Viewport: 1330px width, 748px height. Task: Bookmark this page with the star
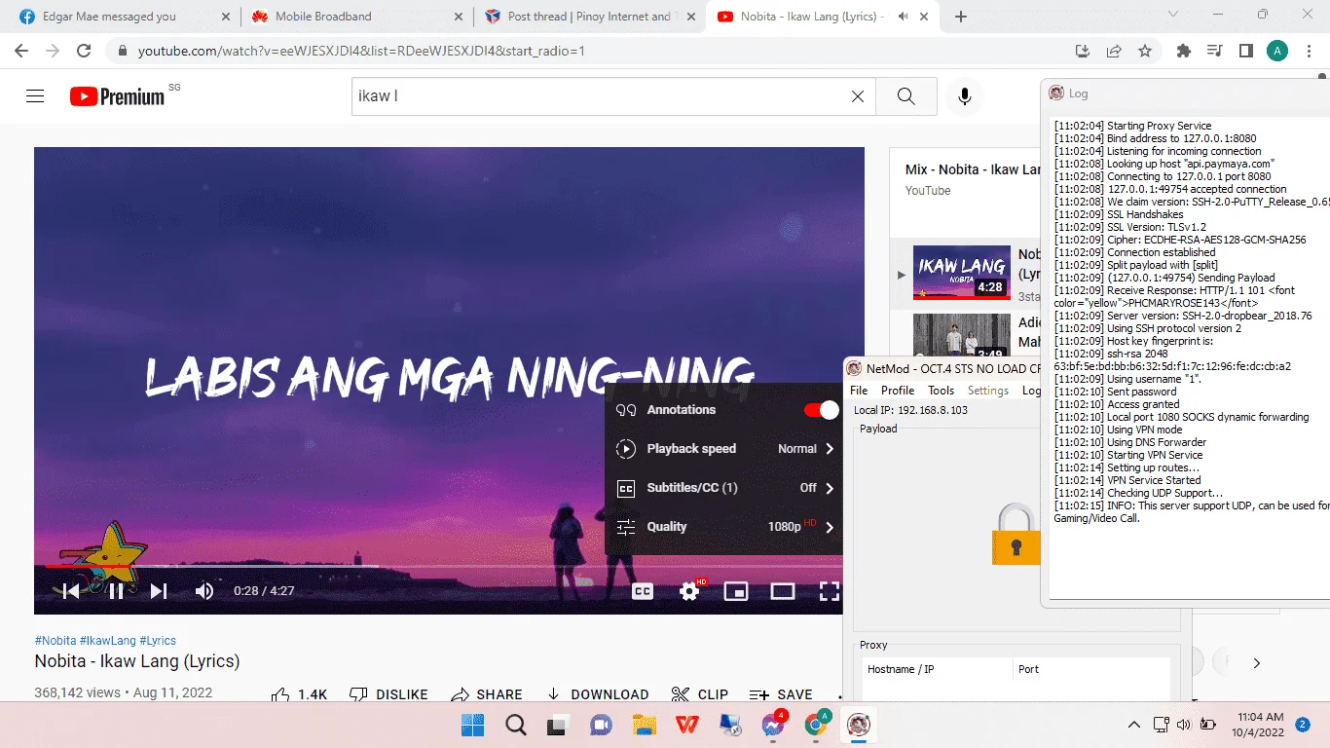(1146, 51)
